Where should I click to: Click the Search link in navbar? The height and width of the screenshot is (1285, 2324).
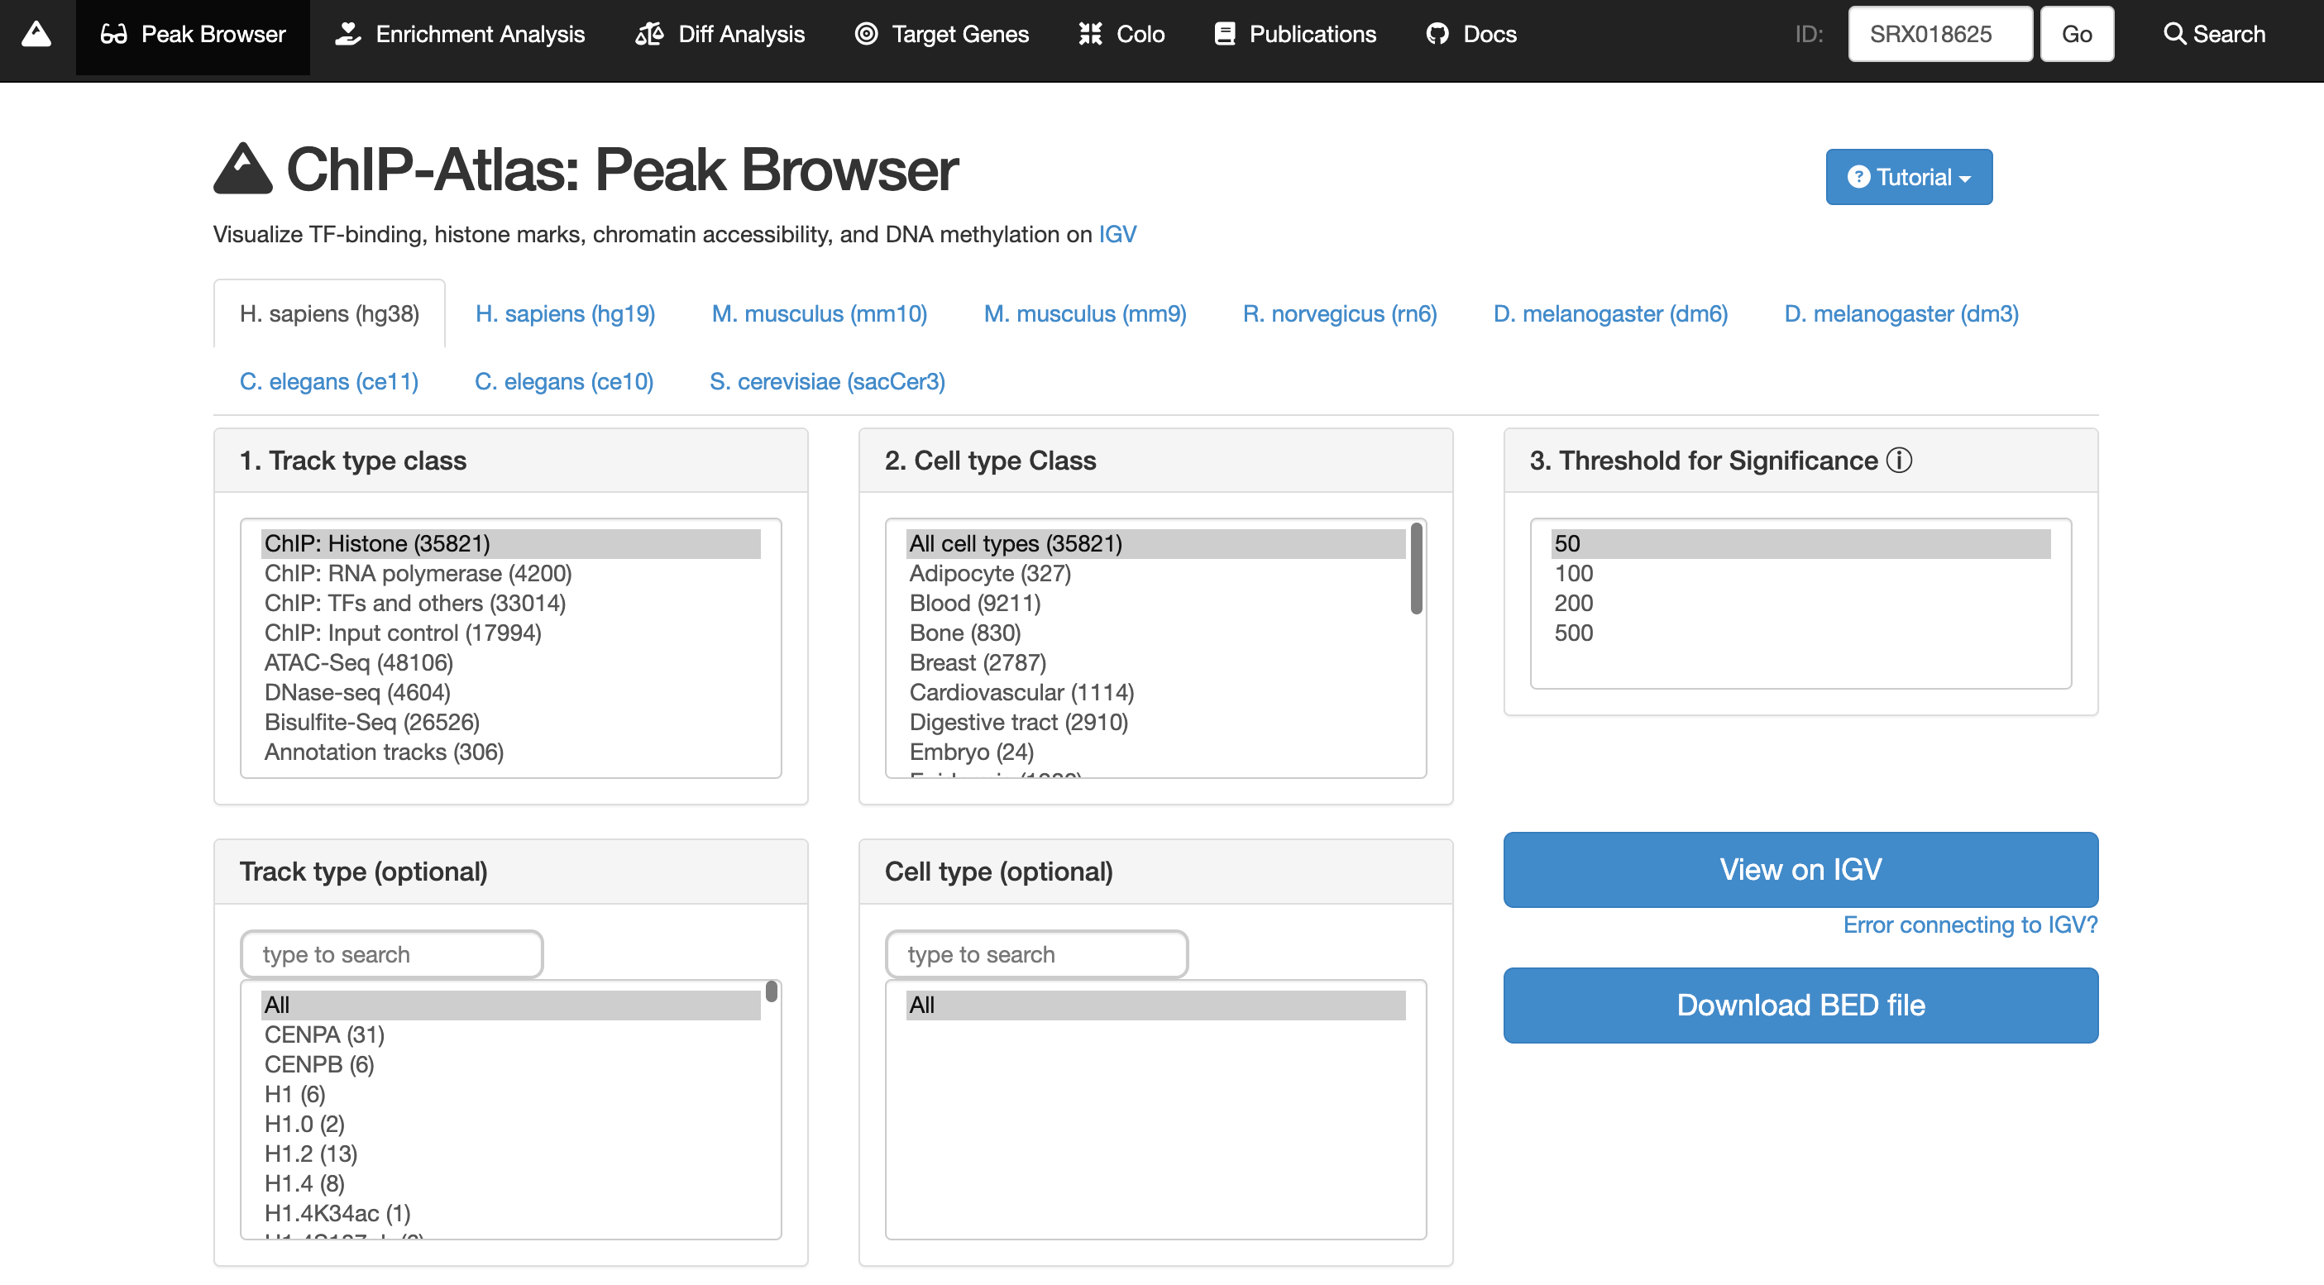(2214, 34)
